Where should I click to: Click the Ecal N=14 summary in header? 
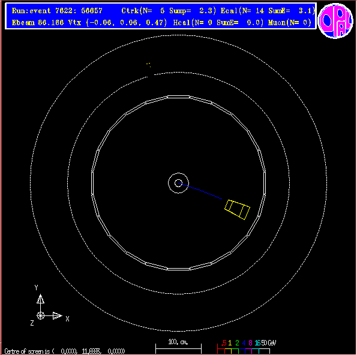(x=268, y=10)
